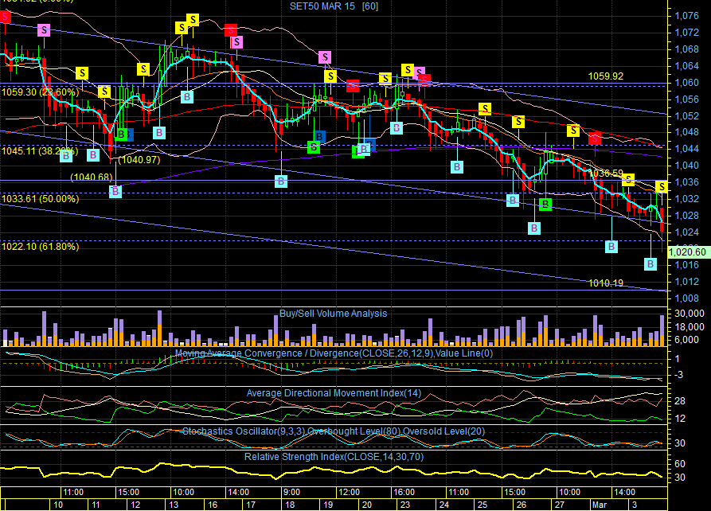
Task: Select date label 20 on the date axis
Action: [367, 505]
